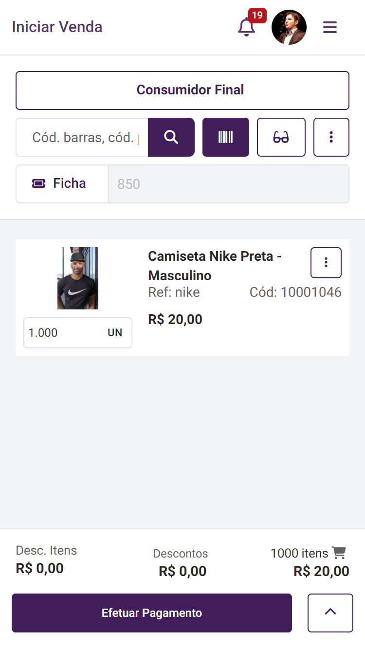This screenshot has height=649, width=365.
Task: Click the shopping cart icon
Action: coord(339,553)
